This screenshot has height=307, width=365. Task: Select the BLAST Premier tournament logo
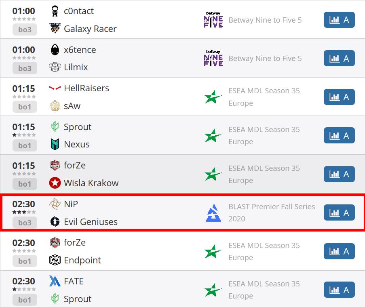pyautogui.click(x=213, y=212)
